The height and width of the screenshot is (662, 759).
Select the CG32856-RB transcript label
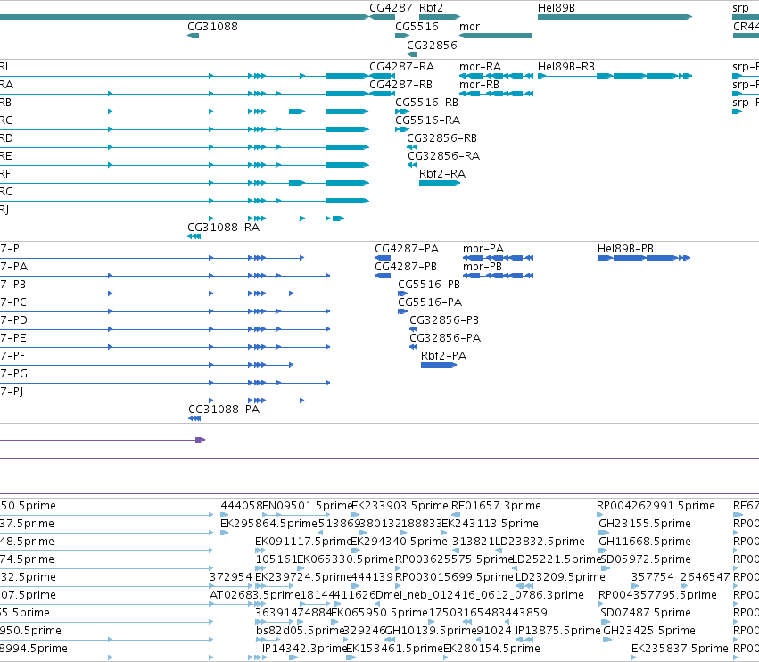click(x=441, y=138)
